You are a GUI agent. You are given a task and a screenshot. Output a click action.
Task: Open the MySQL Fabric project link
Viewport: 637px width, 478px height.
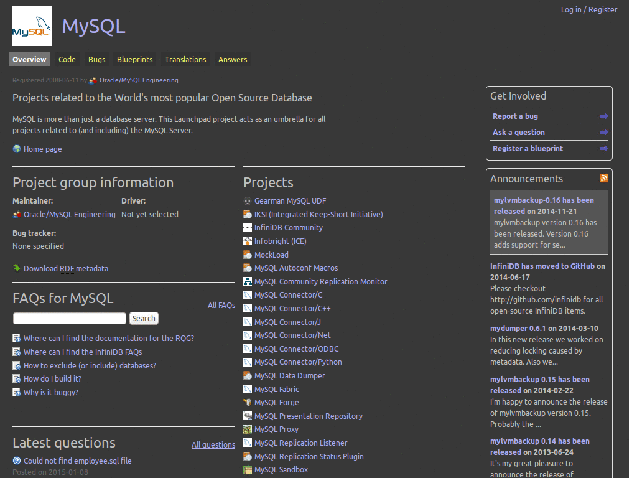pos(277,389)
